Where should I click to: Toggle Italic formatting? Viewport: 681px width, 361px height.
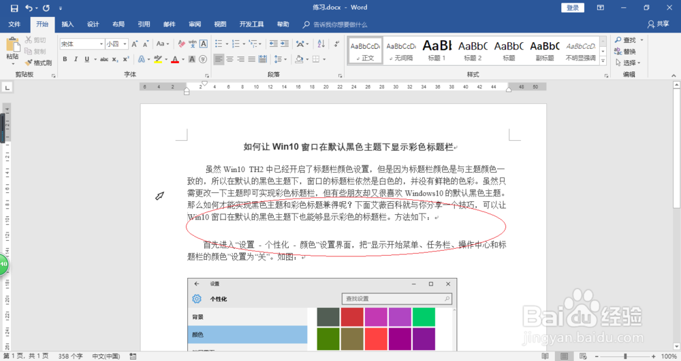click(x=76, y=59)
